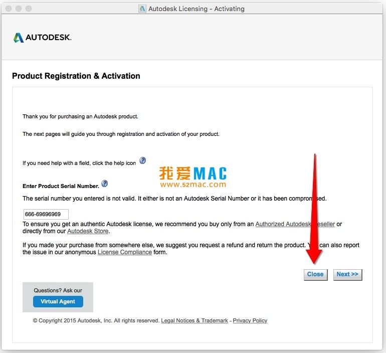Open the Autodesk Store link

pyautogui.click(x=88, y=231)
